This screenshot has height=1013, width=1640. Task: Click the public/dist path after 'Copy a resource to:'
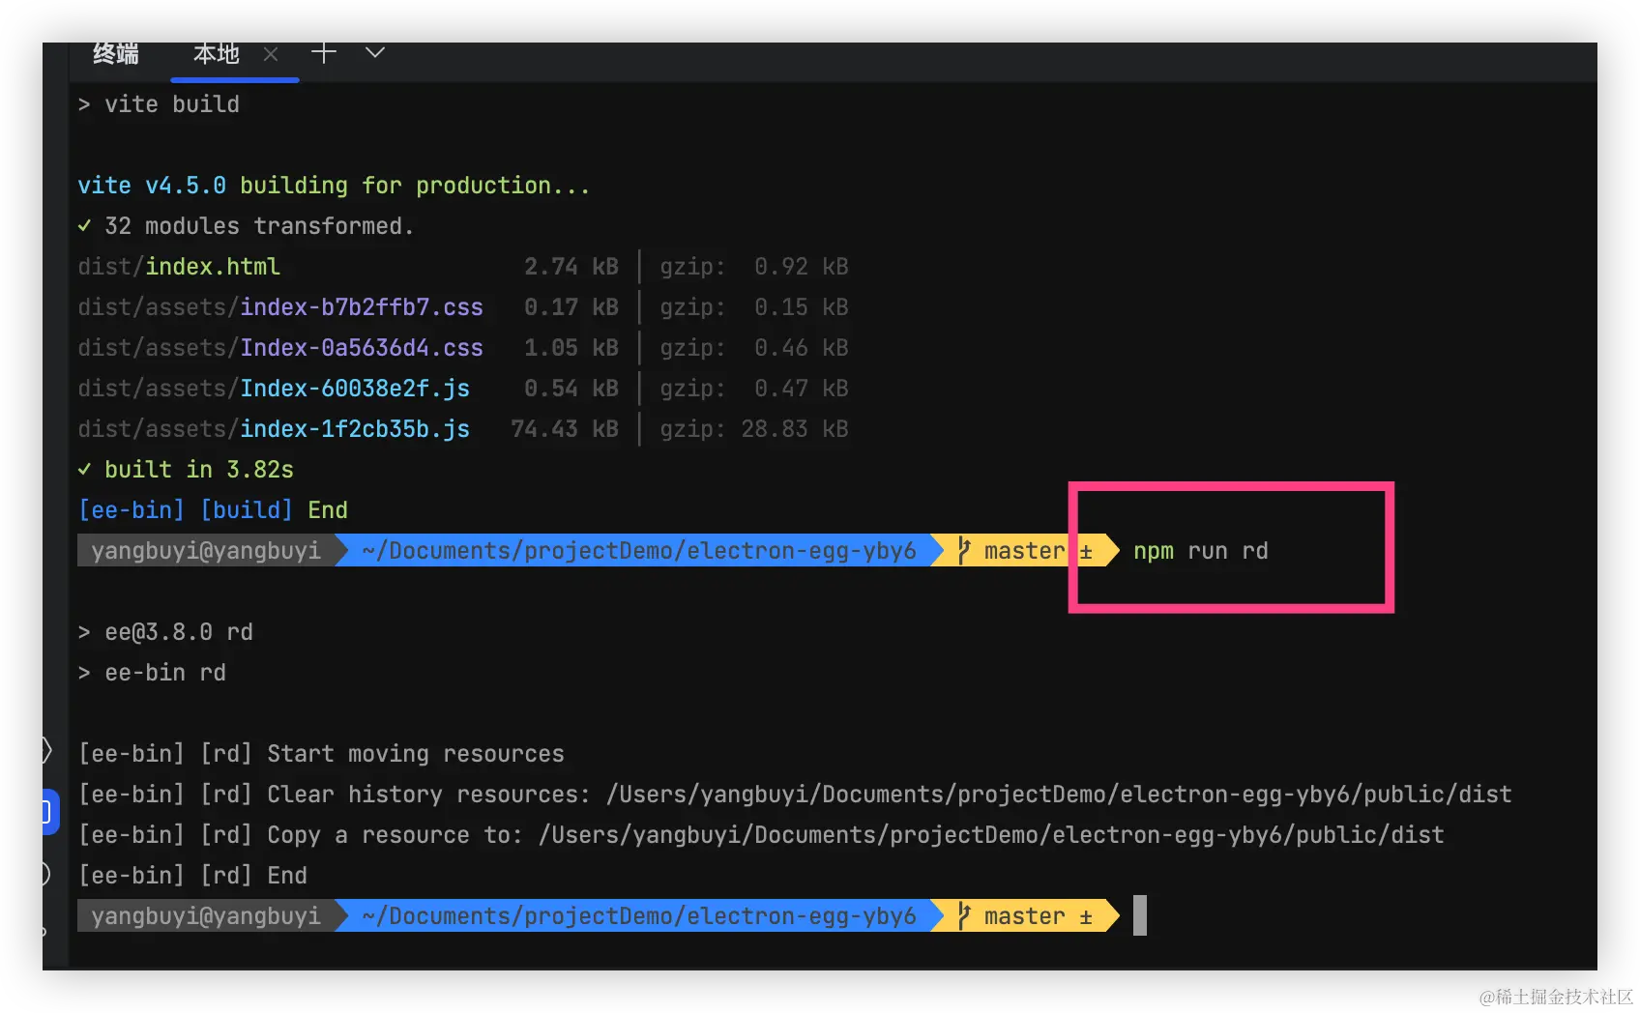[x=991, y=835]
